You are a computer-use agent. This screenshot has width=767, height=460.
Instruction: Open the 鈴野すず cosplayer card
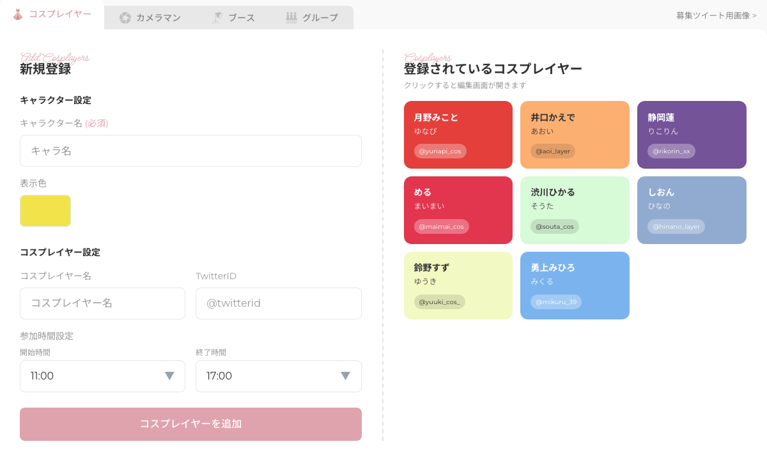click(x=458, y=285)
